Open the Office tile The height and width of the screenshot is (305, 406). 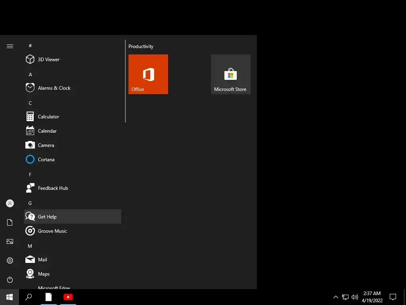pyautogui.click(x=148, y=74)
